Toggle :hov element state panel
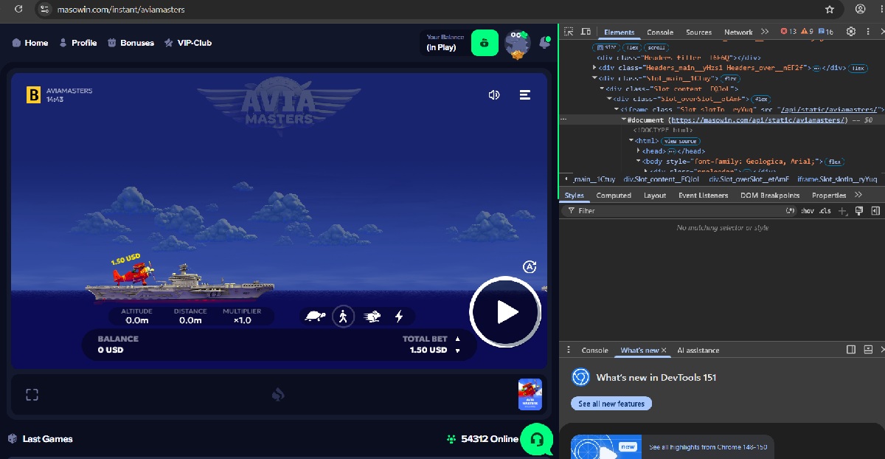 pos(808,211)
